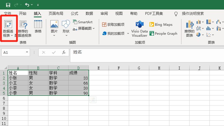Open the People Graph add-in
The height and width of the screenshot is (126, 224).
(x=163, y=34)
